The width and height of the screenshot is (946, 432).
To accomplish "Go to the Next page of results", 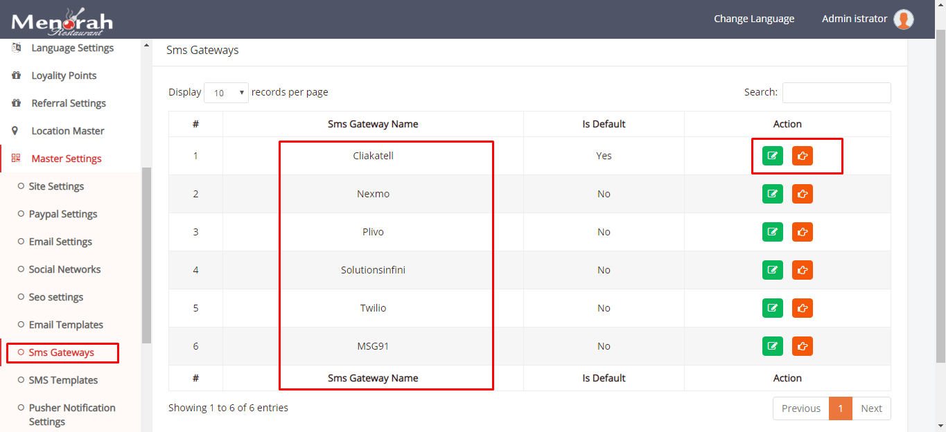I will [x=871, y=408].
